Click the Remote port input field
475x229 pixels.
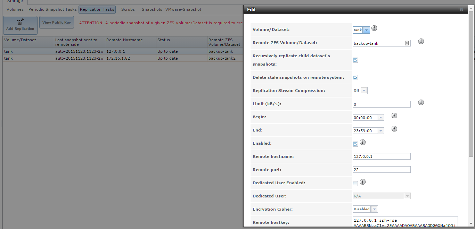[x=382, y=170]
